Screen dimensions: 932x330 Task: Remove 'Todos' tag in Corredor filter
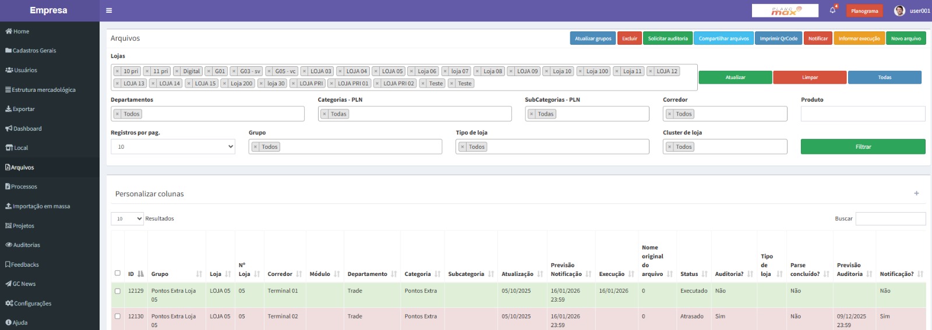[x=670, y=114]
